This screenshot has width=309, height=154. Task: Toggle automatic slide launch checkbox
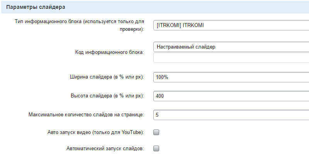156,148
